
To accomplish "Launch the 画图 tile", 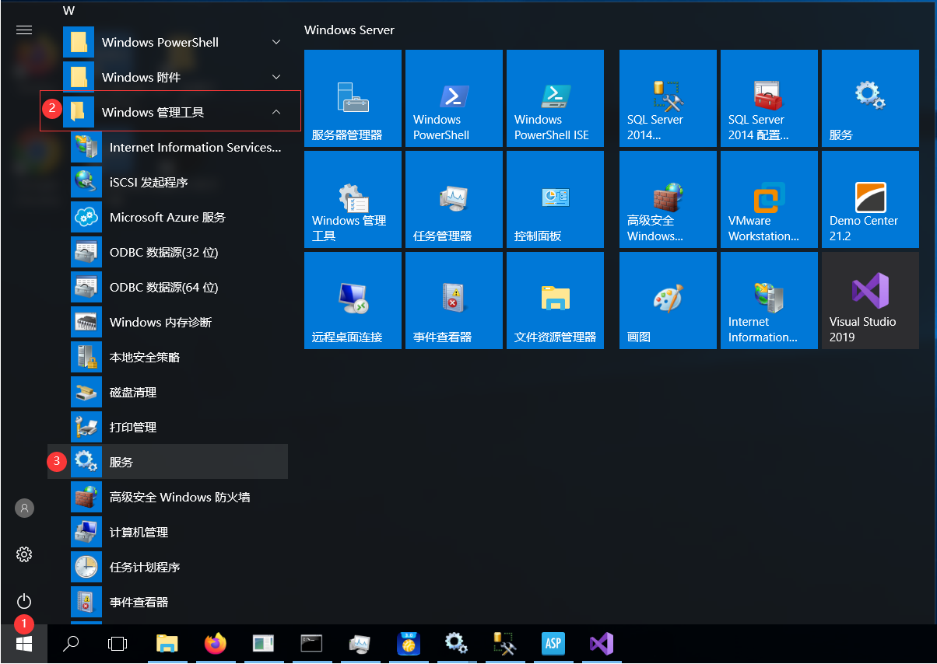I will (x=668, y=300).
